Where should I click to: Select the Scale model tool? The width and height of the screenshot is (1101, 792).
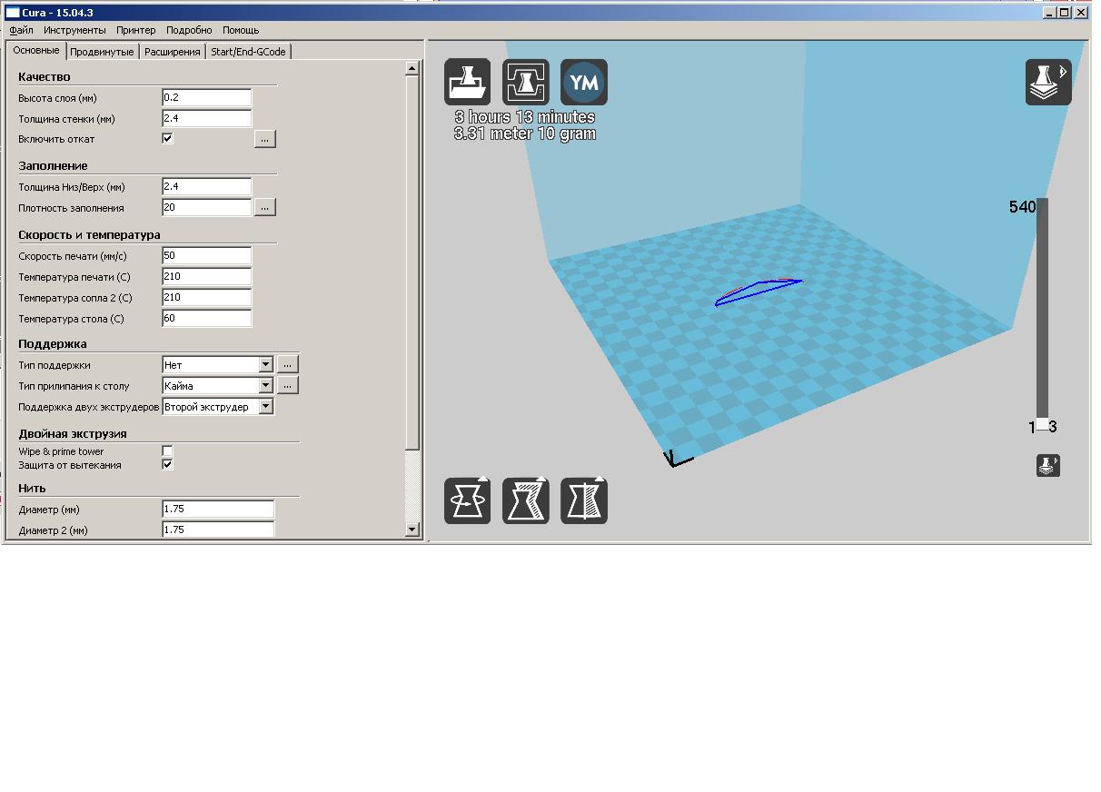526,500
